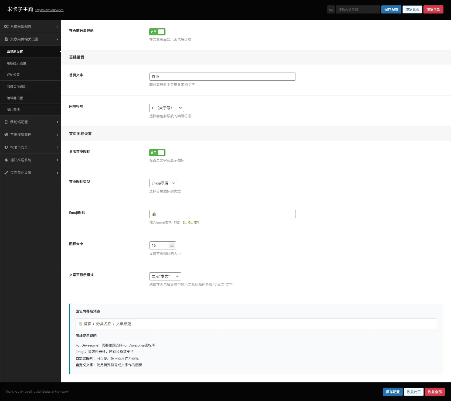The width and height of the screenshot is (451, 401).
Task: Click the house icon beside 首页模块管理
Action: [6, 135]
